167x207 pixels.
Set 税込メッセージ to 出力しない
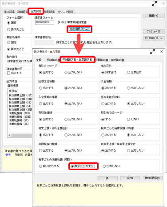click(x=73, y=72)
